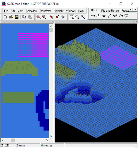
Task: Close the left 2D map pane
Action: pyautogui.click(x=52, y=22)
